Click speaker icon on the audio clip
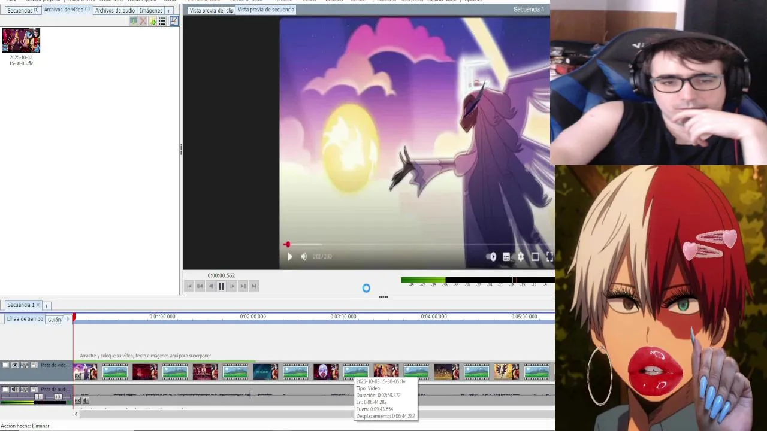This screenshot has height=431, width=767. pos(86,400)
